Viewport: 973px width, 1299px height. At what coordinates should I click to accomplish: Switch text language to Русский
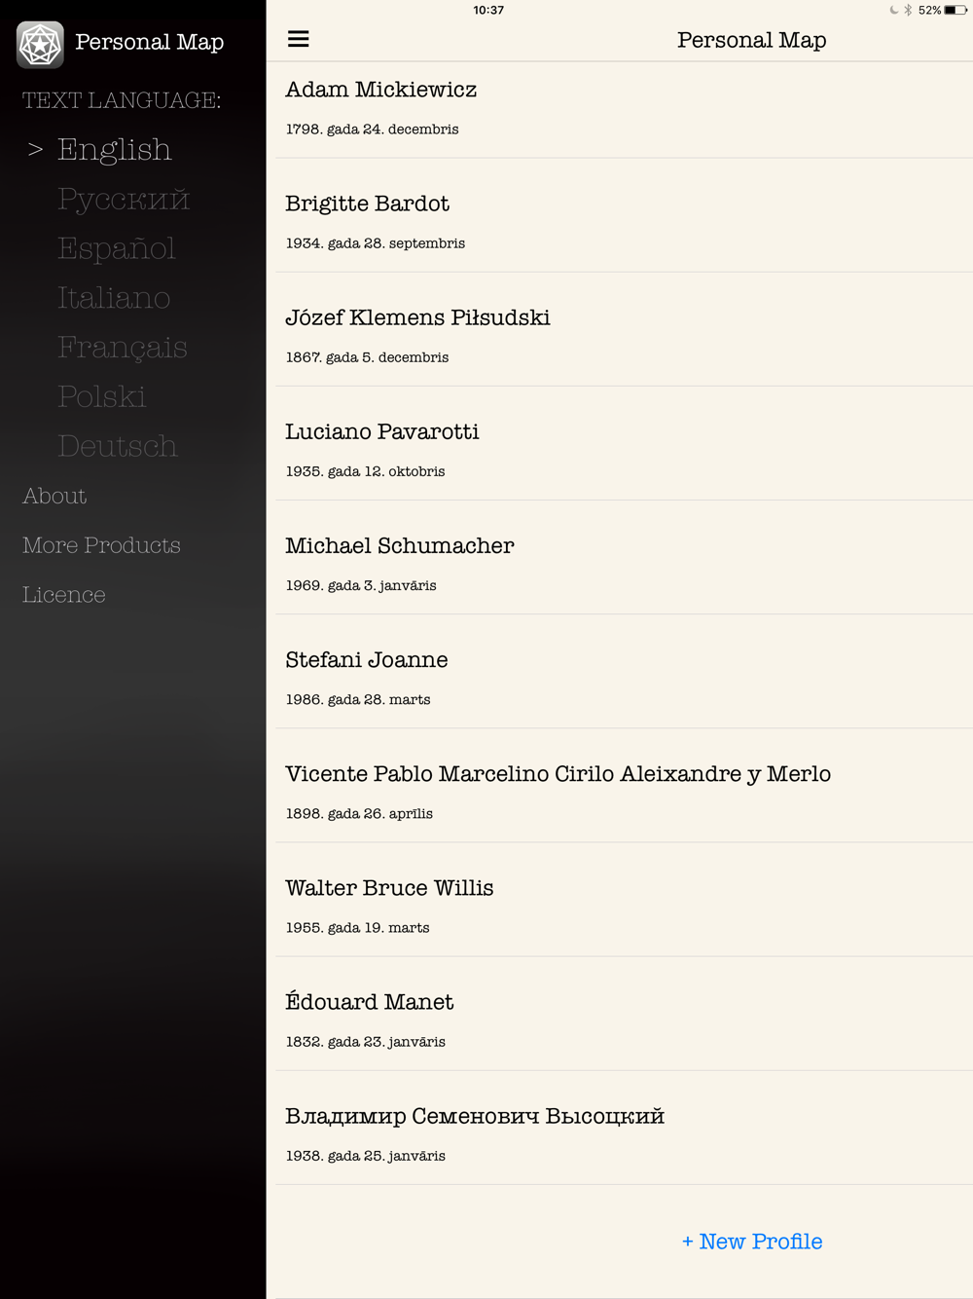coord(123,200)
